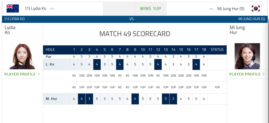Click Mi Jung Hur's portrait photo
This screenshot has width=269, height=123.
(x=247, y=56)
